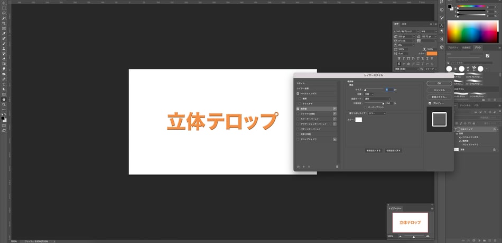The height and width of the screenshot is (243, 502).
Task: Click the trash icon in Layer Style dialog
Action: pos(337,167)
